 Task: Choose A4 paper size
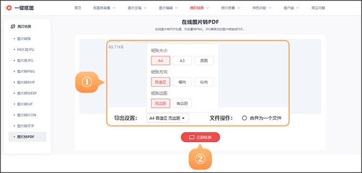pos(161,61)
